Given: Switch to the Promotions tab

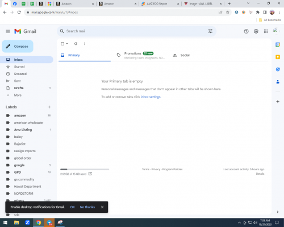Looking at the screenshot, I should click(141, 55).
